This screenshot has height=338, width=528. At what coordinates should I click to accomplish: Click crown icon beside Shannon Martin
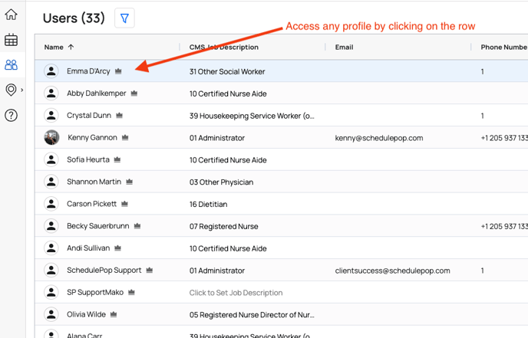click(x=129, y=182)
